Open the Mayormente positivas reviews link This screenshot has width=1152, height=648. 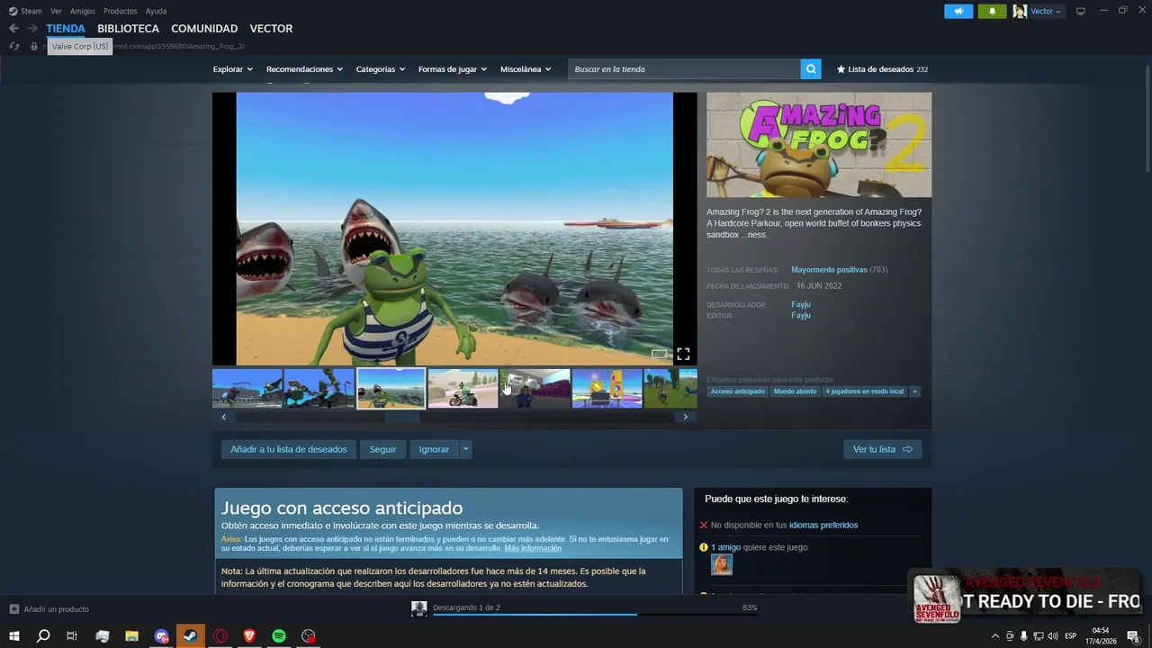point(829,270)
